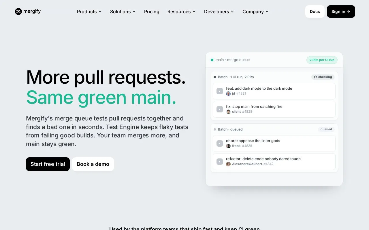This screenshot has width=369, height=230.
Task: Click the 'Same green main.' heading
Action: (101, 97)
